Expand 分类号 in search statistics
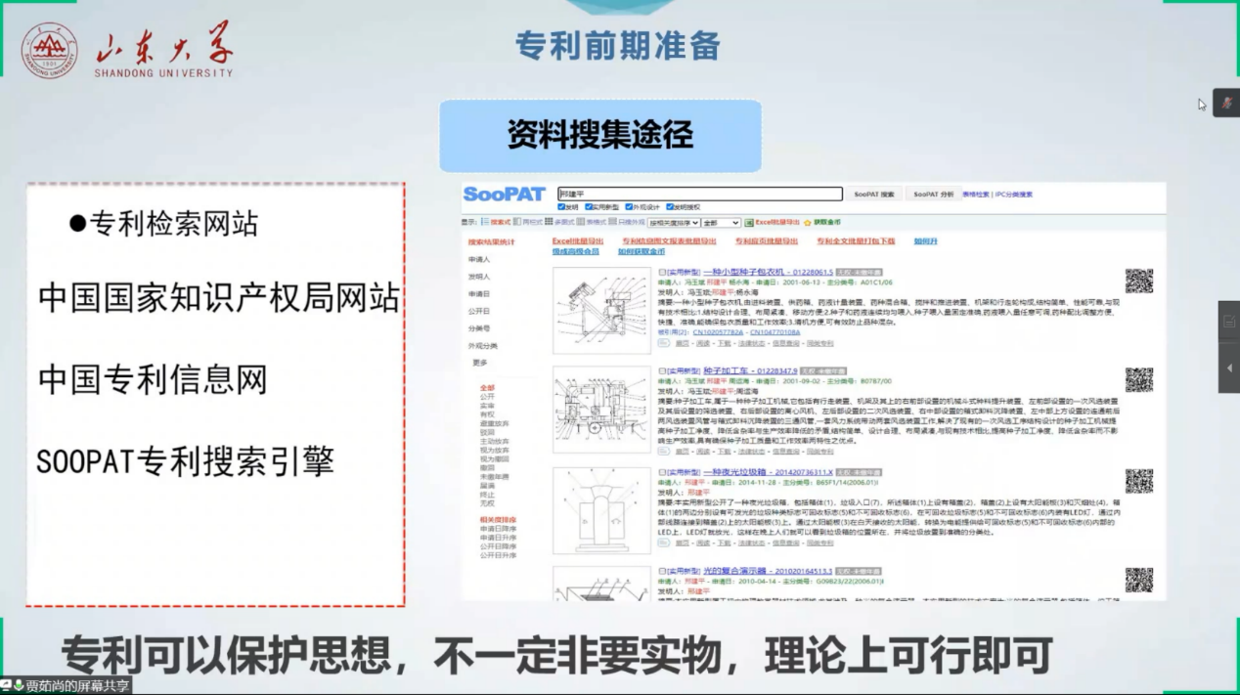The width and height of the screenshot is (1240, 695). 479,328
